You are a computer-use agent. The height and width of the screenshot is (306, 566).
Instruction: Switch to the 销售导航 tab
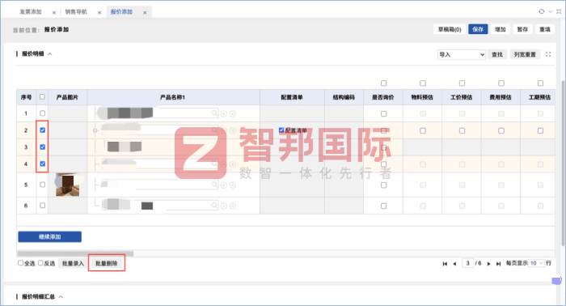tap(76, 12)
